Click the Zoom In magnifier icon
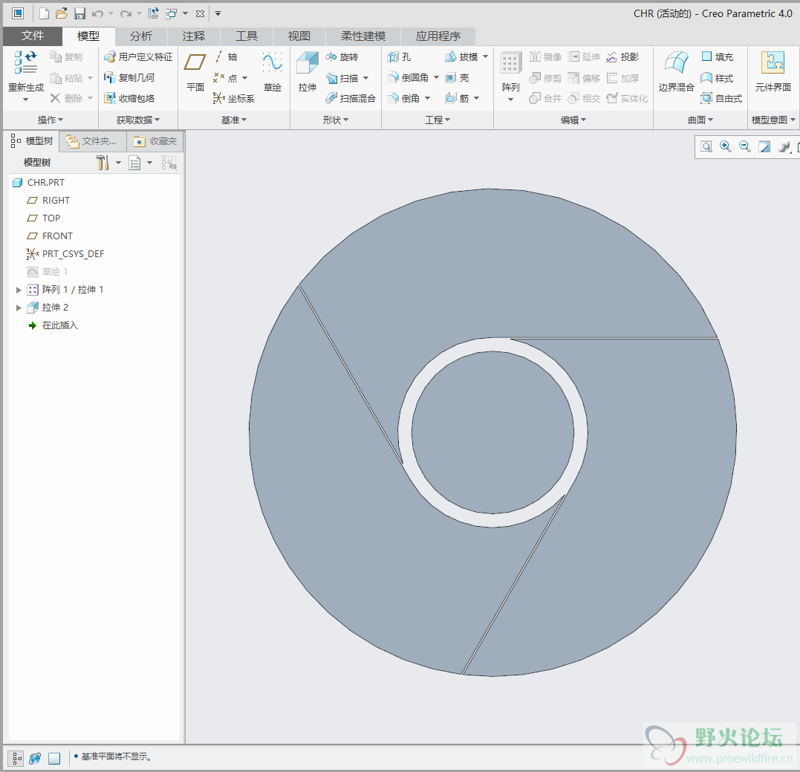This screenshot has height=772, width=800. [x=726, y=147]
